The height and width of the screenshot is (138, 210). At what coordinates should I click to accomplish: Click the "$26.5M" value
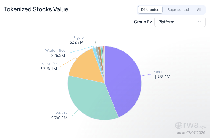[58, 56]
